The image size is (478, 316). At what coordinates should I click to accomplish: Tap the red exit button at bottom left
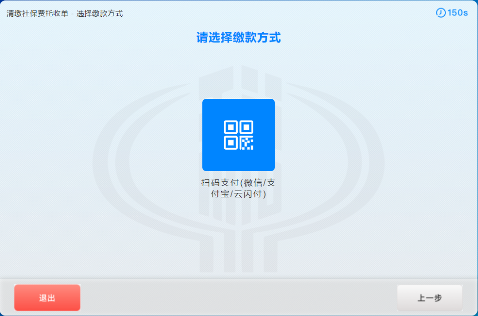(x=47, y=297)
